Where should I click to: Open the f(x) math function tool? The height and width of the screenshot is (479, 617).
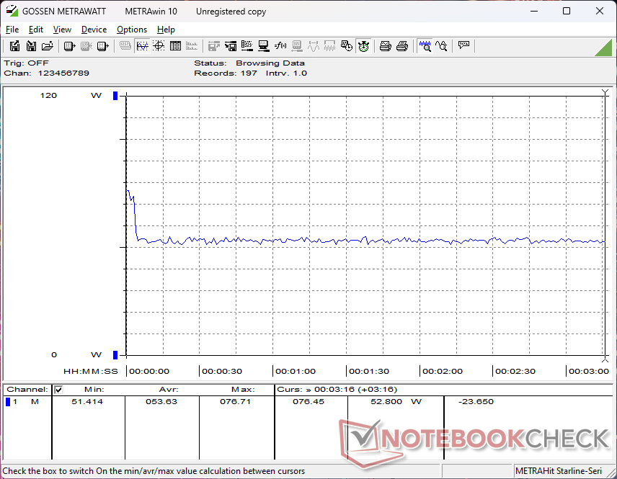(x=280, y=46)
